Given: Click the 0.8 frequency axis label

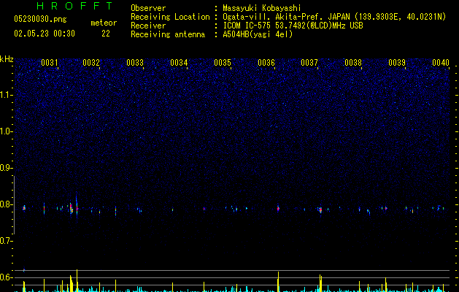Looking at the screenshot, I should point(7,204).
